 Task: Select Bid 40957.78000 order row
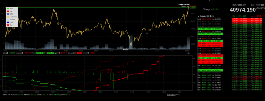[x=210, y=87]
